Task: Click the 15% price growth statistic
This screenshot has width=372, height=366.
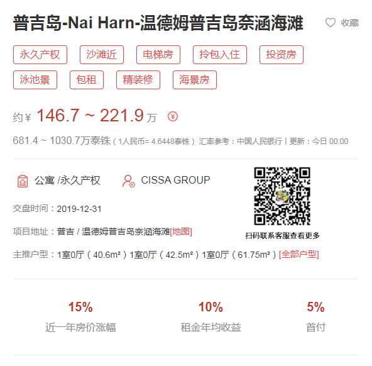Action: pos(80,307)
